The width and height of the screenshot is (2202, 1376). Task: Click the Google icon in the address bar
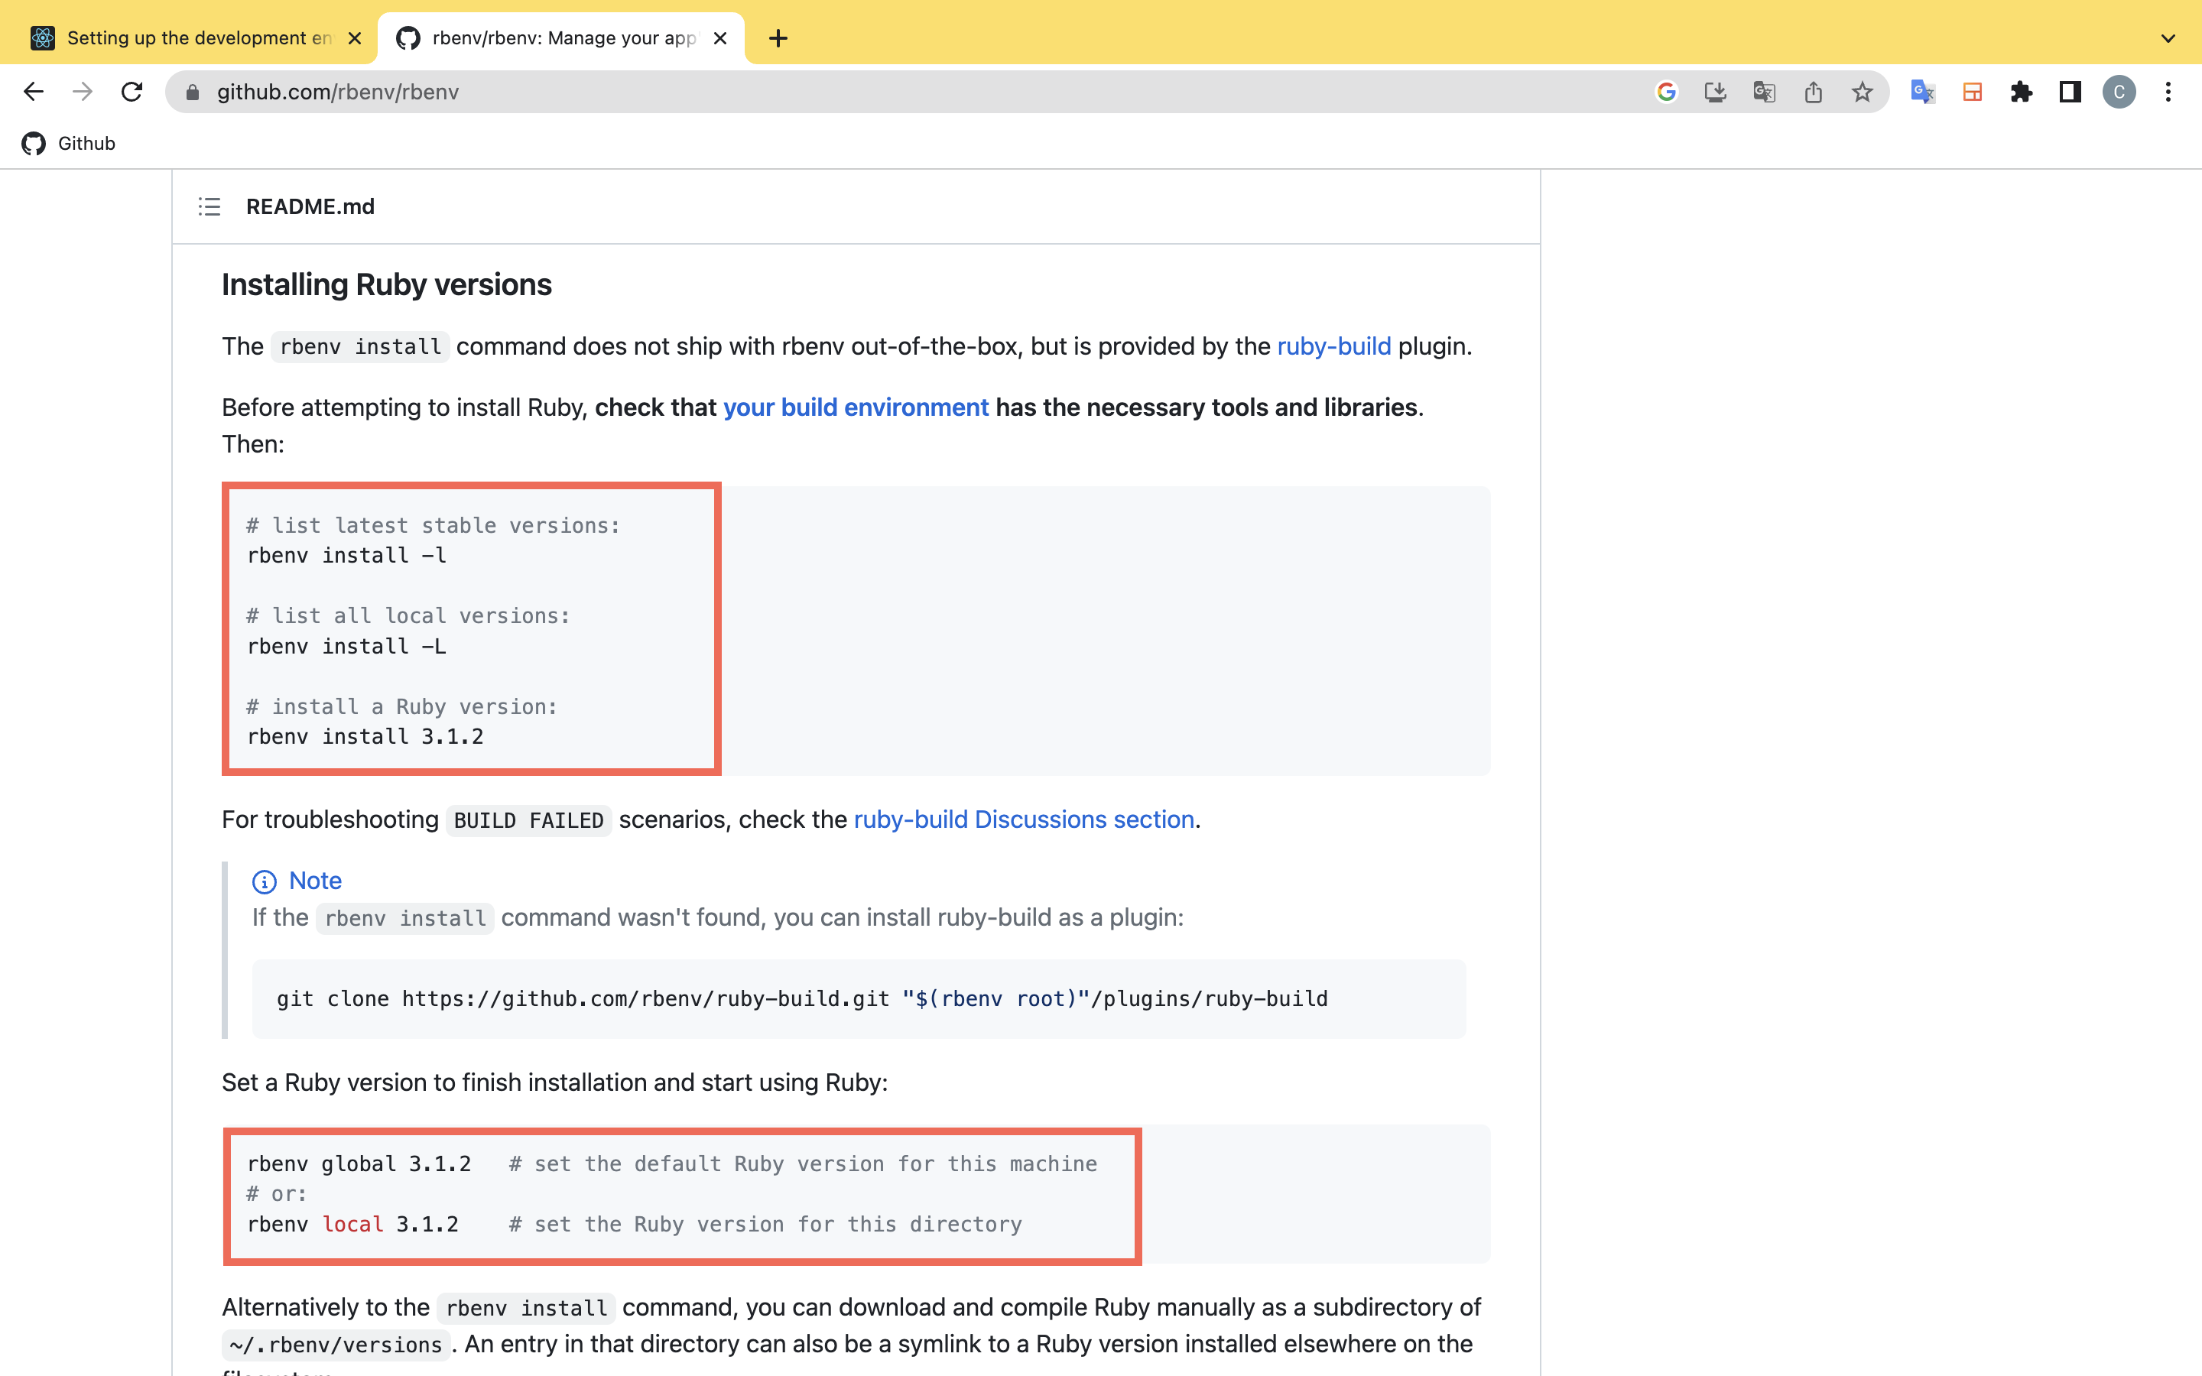[1666, 92]
